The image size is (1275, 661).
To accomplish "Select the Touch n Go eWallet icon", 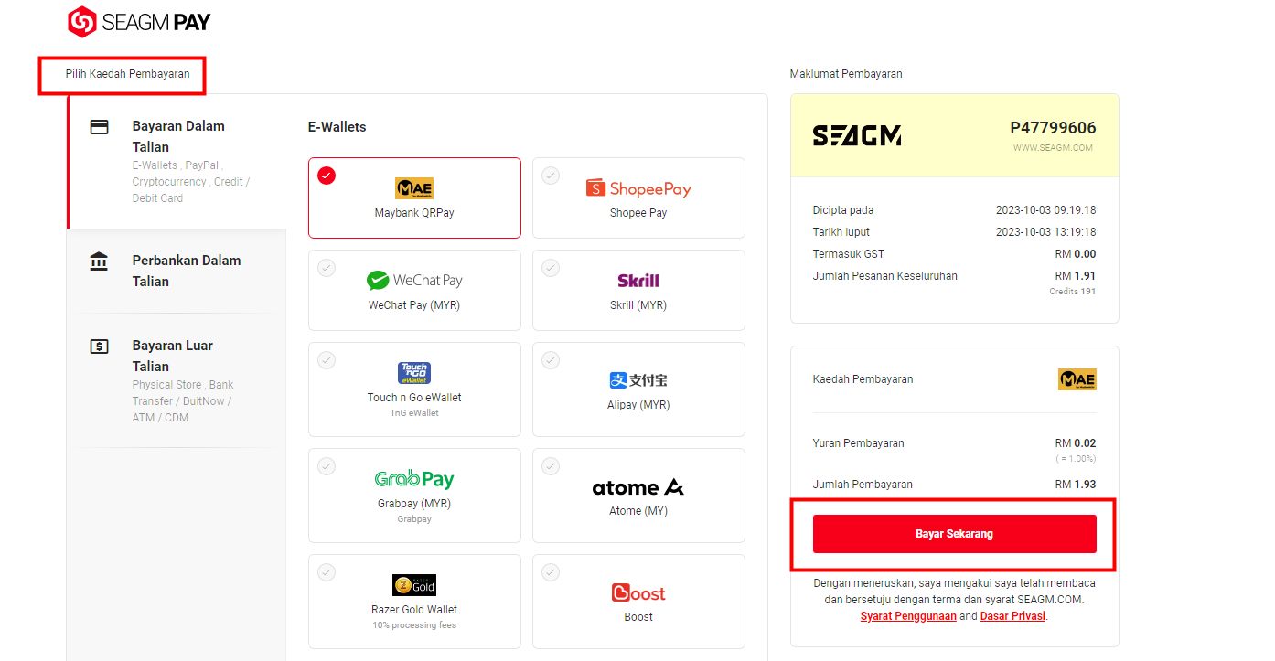I will click(414, 373).
